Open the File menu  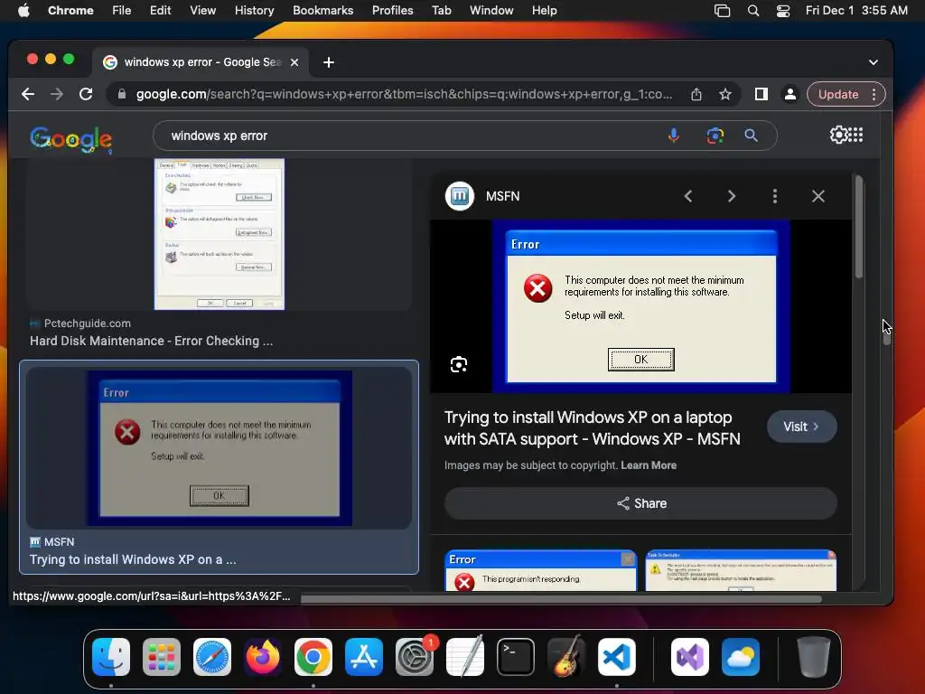point(122,11)
